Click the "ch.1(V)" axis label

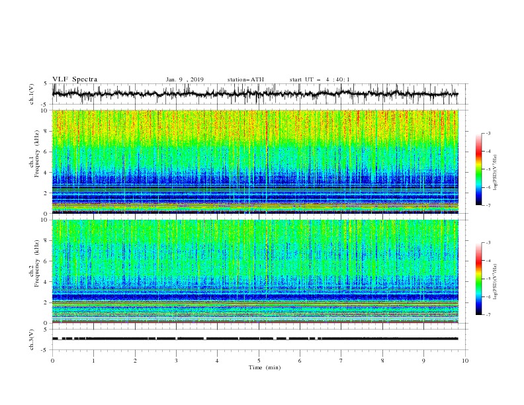(32, 94)
